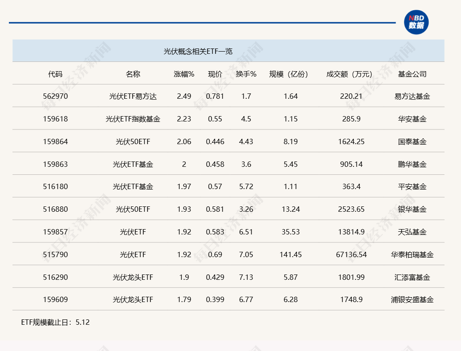Select fund company 华安基金
This screenshot has width=461, height=351.
(x=412, y=119)
